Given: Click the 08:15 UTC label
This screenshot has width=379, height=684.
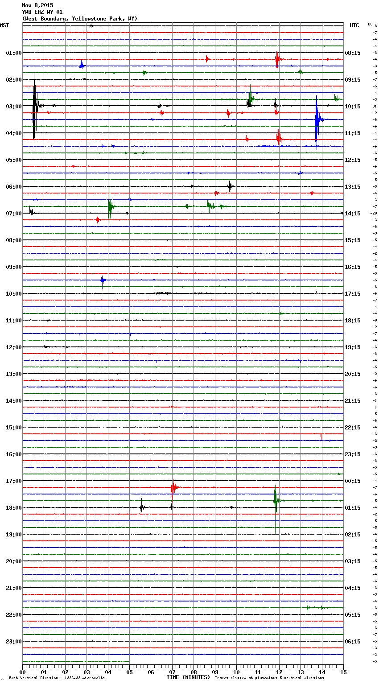Looking at the screenshot, I should (353, 53).
